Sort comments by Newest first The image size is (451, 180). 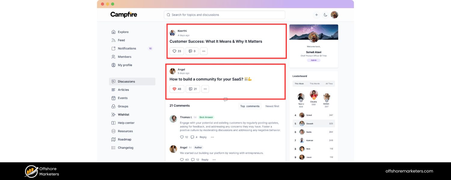pos(272,106)
